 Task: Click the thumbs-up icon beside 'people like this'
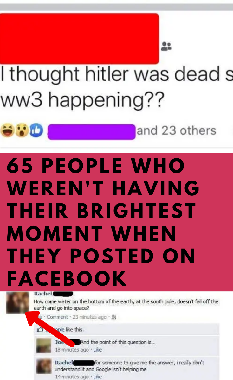(40, 330)
